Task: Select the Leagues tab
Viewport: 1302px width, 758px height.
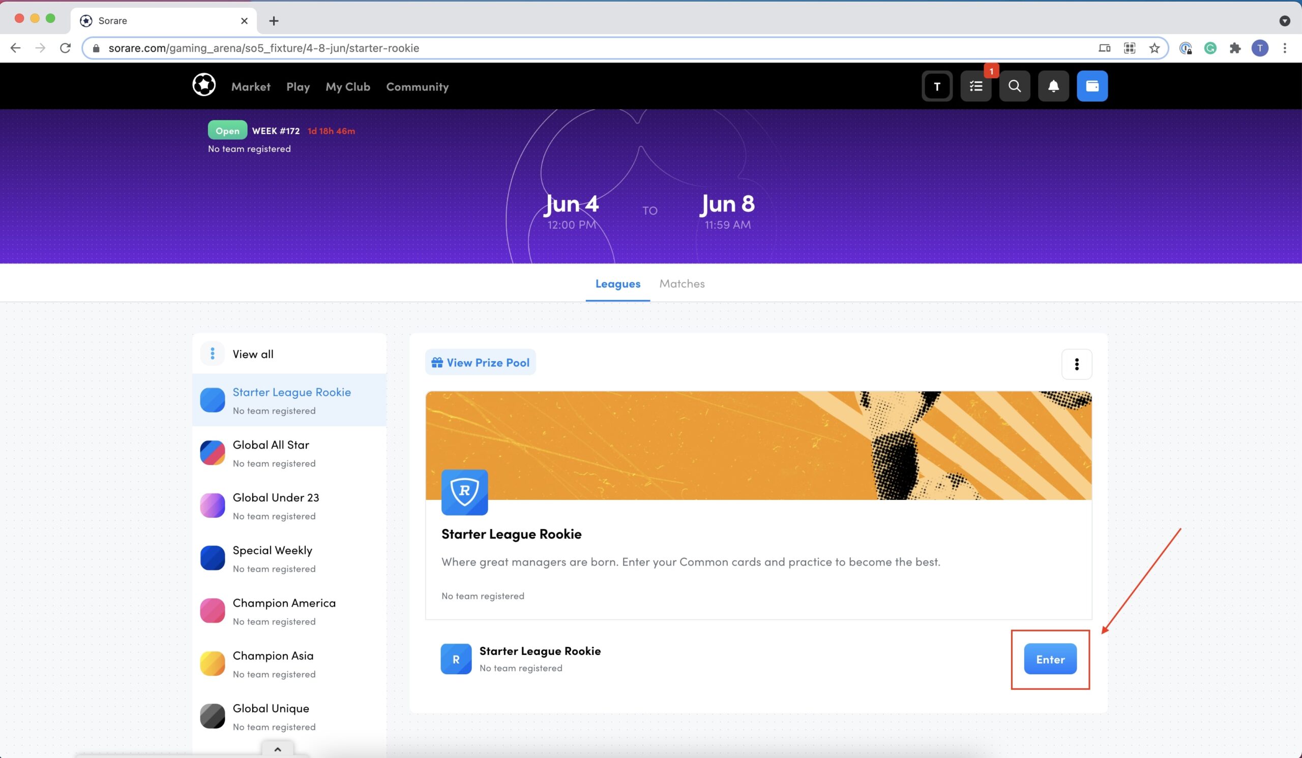Action: pos(618,283)
